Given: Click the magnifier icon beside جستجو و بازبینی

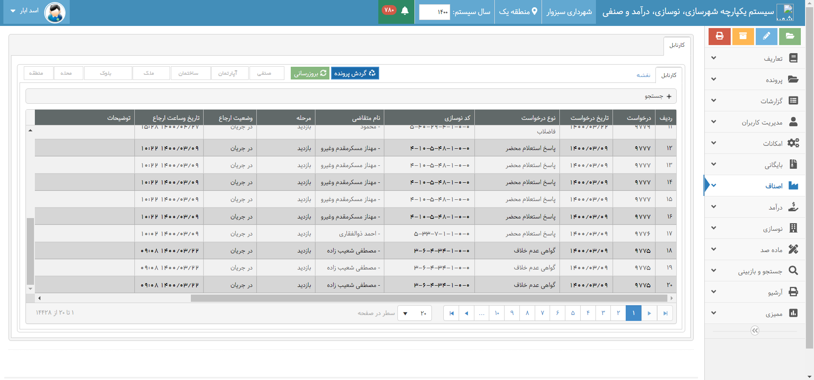Looking at the screenshot, I should tap(793, 270).
